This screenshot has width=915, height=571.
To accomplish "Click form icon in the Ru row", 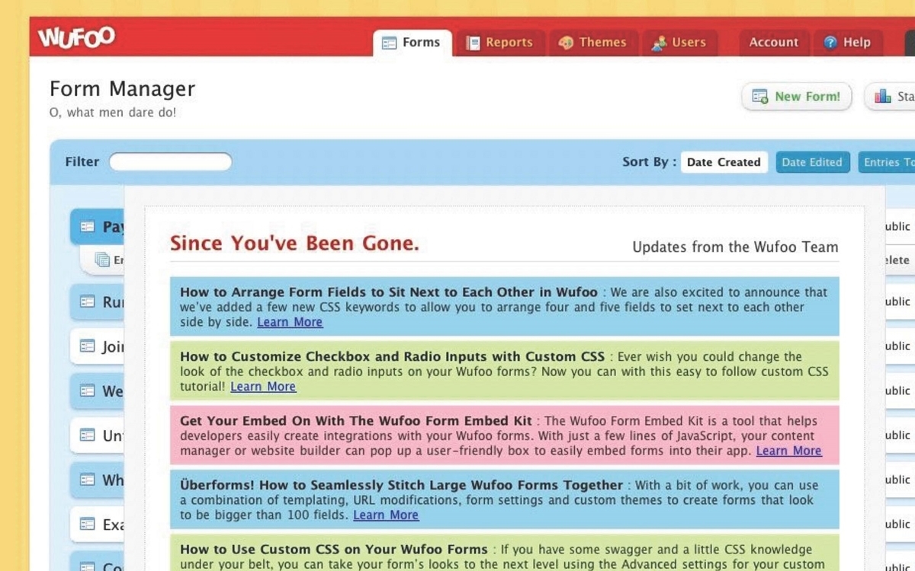I will (x=88, y=301).
